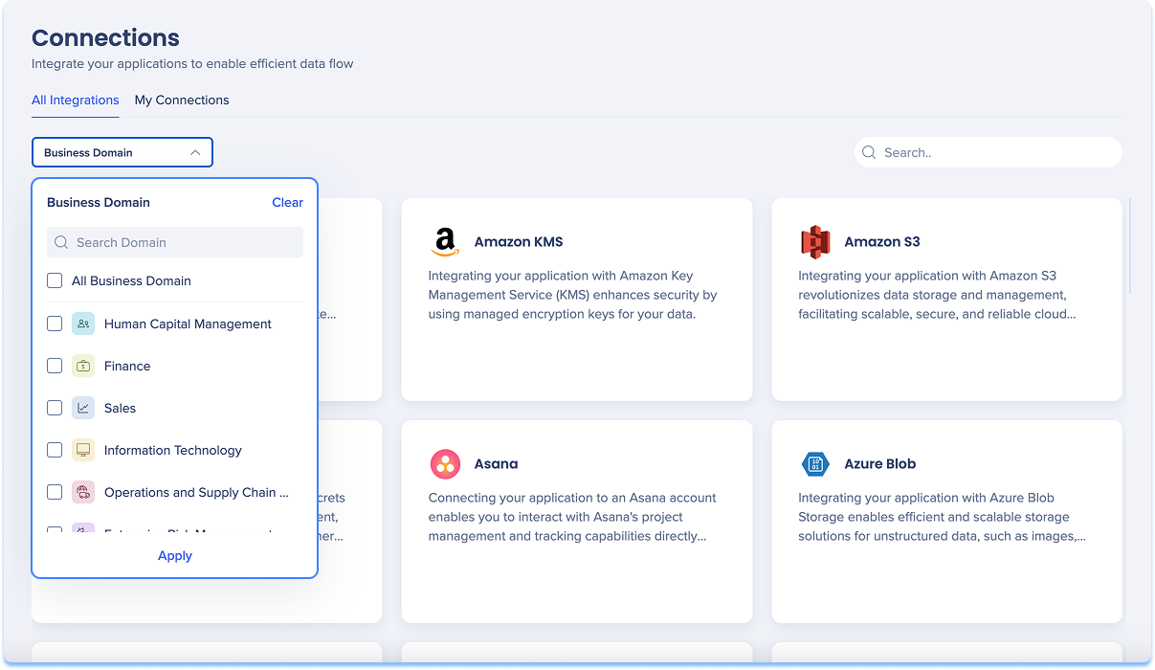Open the My Connections tab
Screen dimensions: 1155x670
coord(182,100)
